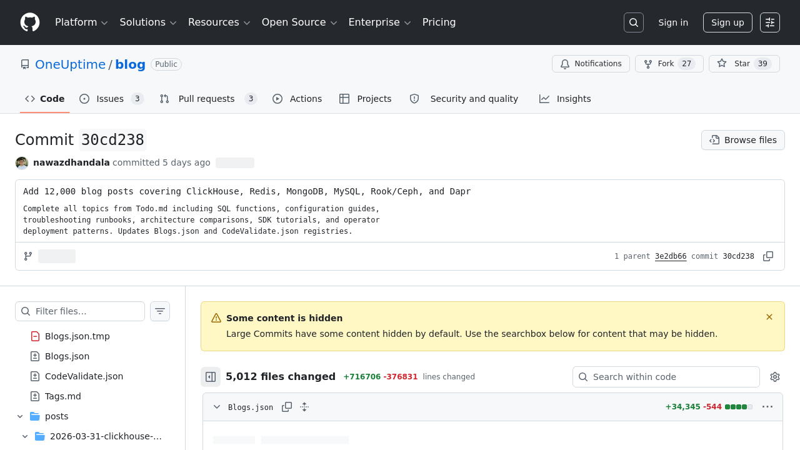Click the Browse files button
Viewport: 800px width, 450px height.
(x=742, y=140)
